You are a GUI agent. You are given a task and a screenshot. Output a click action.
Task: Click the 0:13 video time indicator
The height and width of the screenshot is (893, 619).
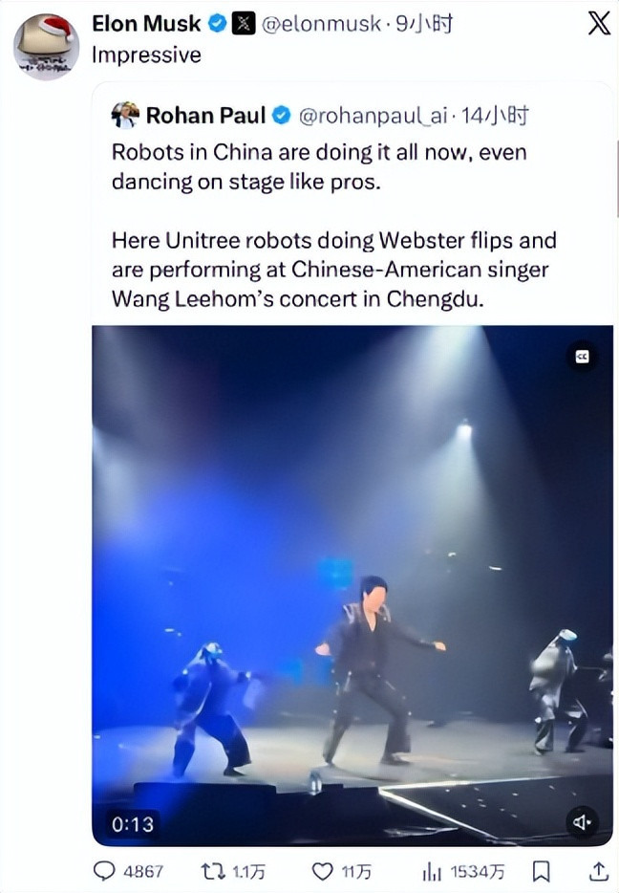133,824
